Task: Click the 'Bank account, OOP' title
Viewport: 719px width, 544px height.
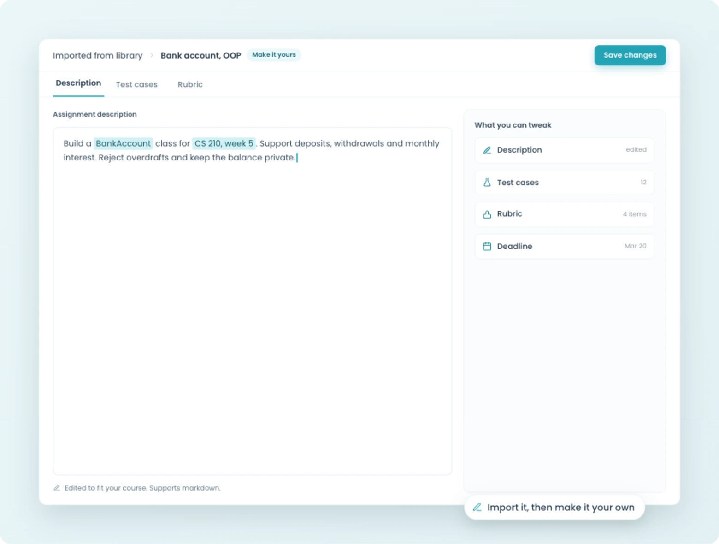Action: coord(200,55)
